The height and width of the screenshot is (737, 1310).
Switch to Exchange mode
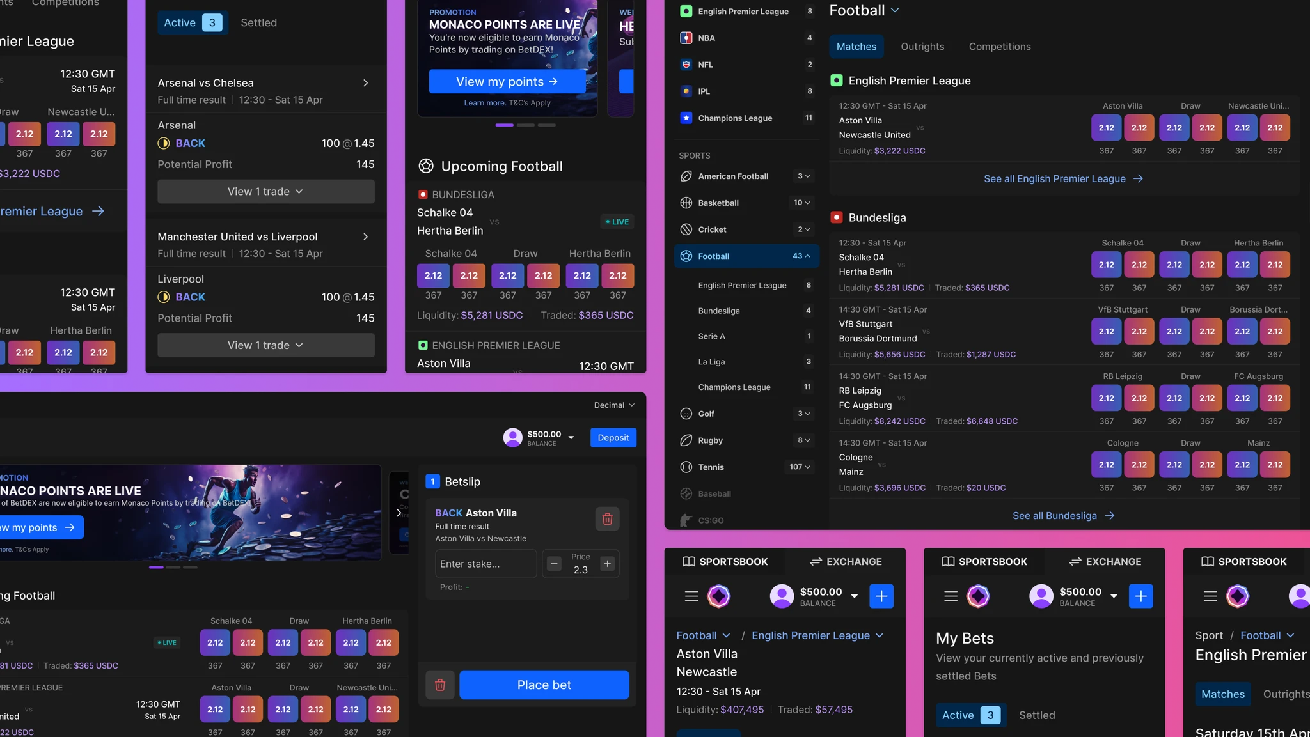845,561
